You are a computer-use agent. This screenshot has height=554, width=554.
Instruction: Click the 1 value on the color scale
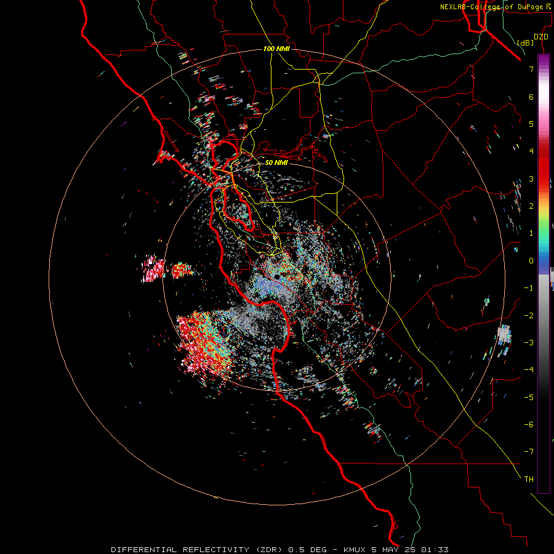click(531, 233)
